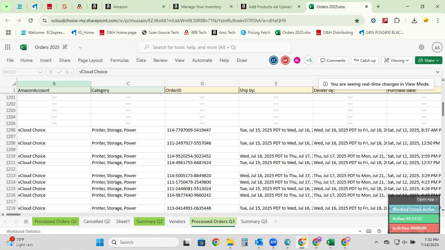
Task: Show the +5 additional collaborators
Action: 309,60
